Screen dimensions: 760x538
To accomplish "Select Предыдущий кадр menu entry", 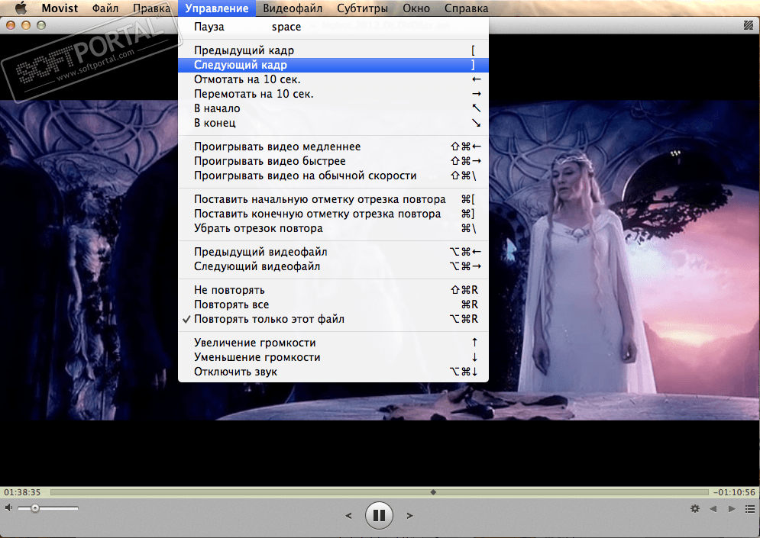I will (333, 50).
